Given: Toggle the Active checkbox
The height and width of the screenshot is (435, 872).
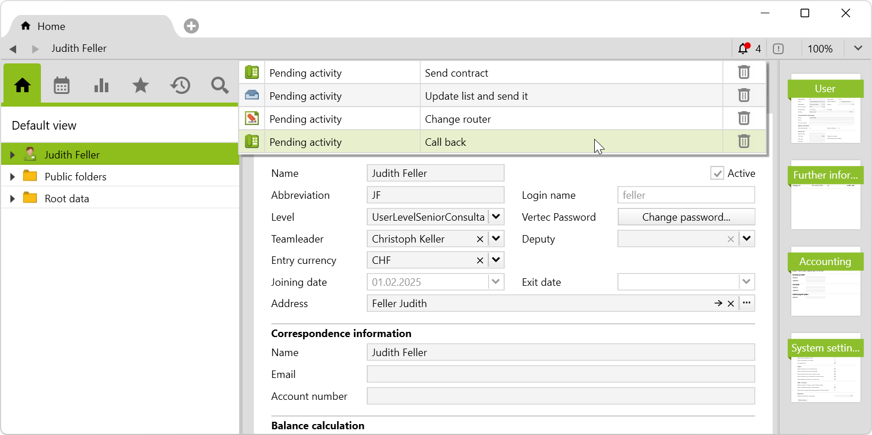Looking at the screenshot, I should (716, 173).
